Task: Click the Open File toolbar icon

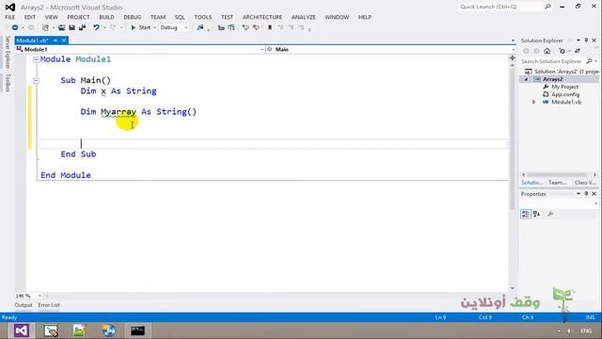Action: 61,27
